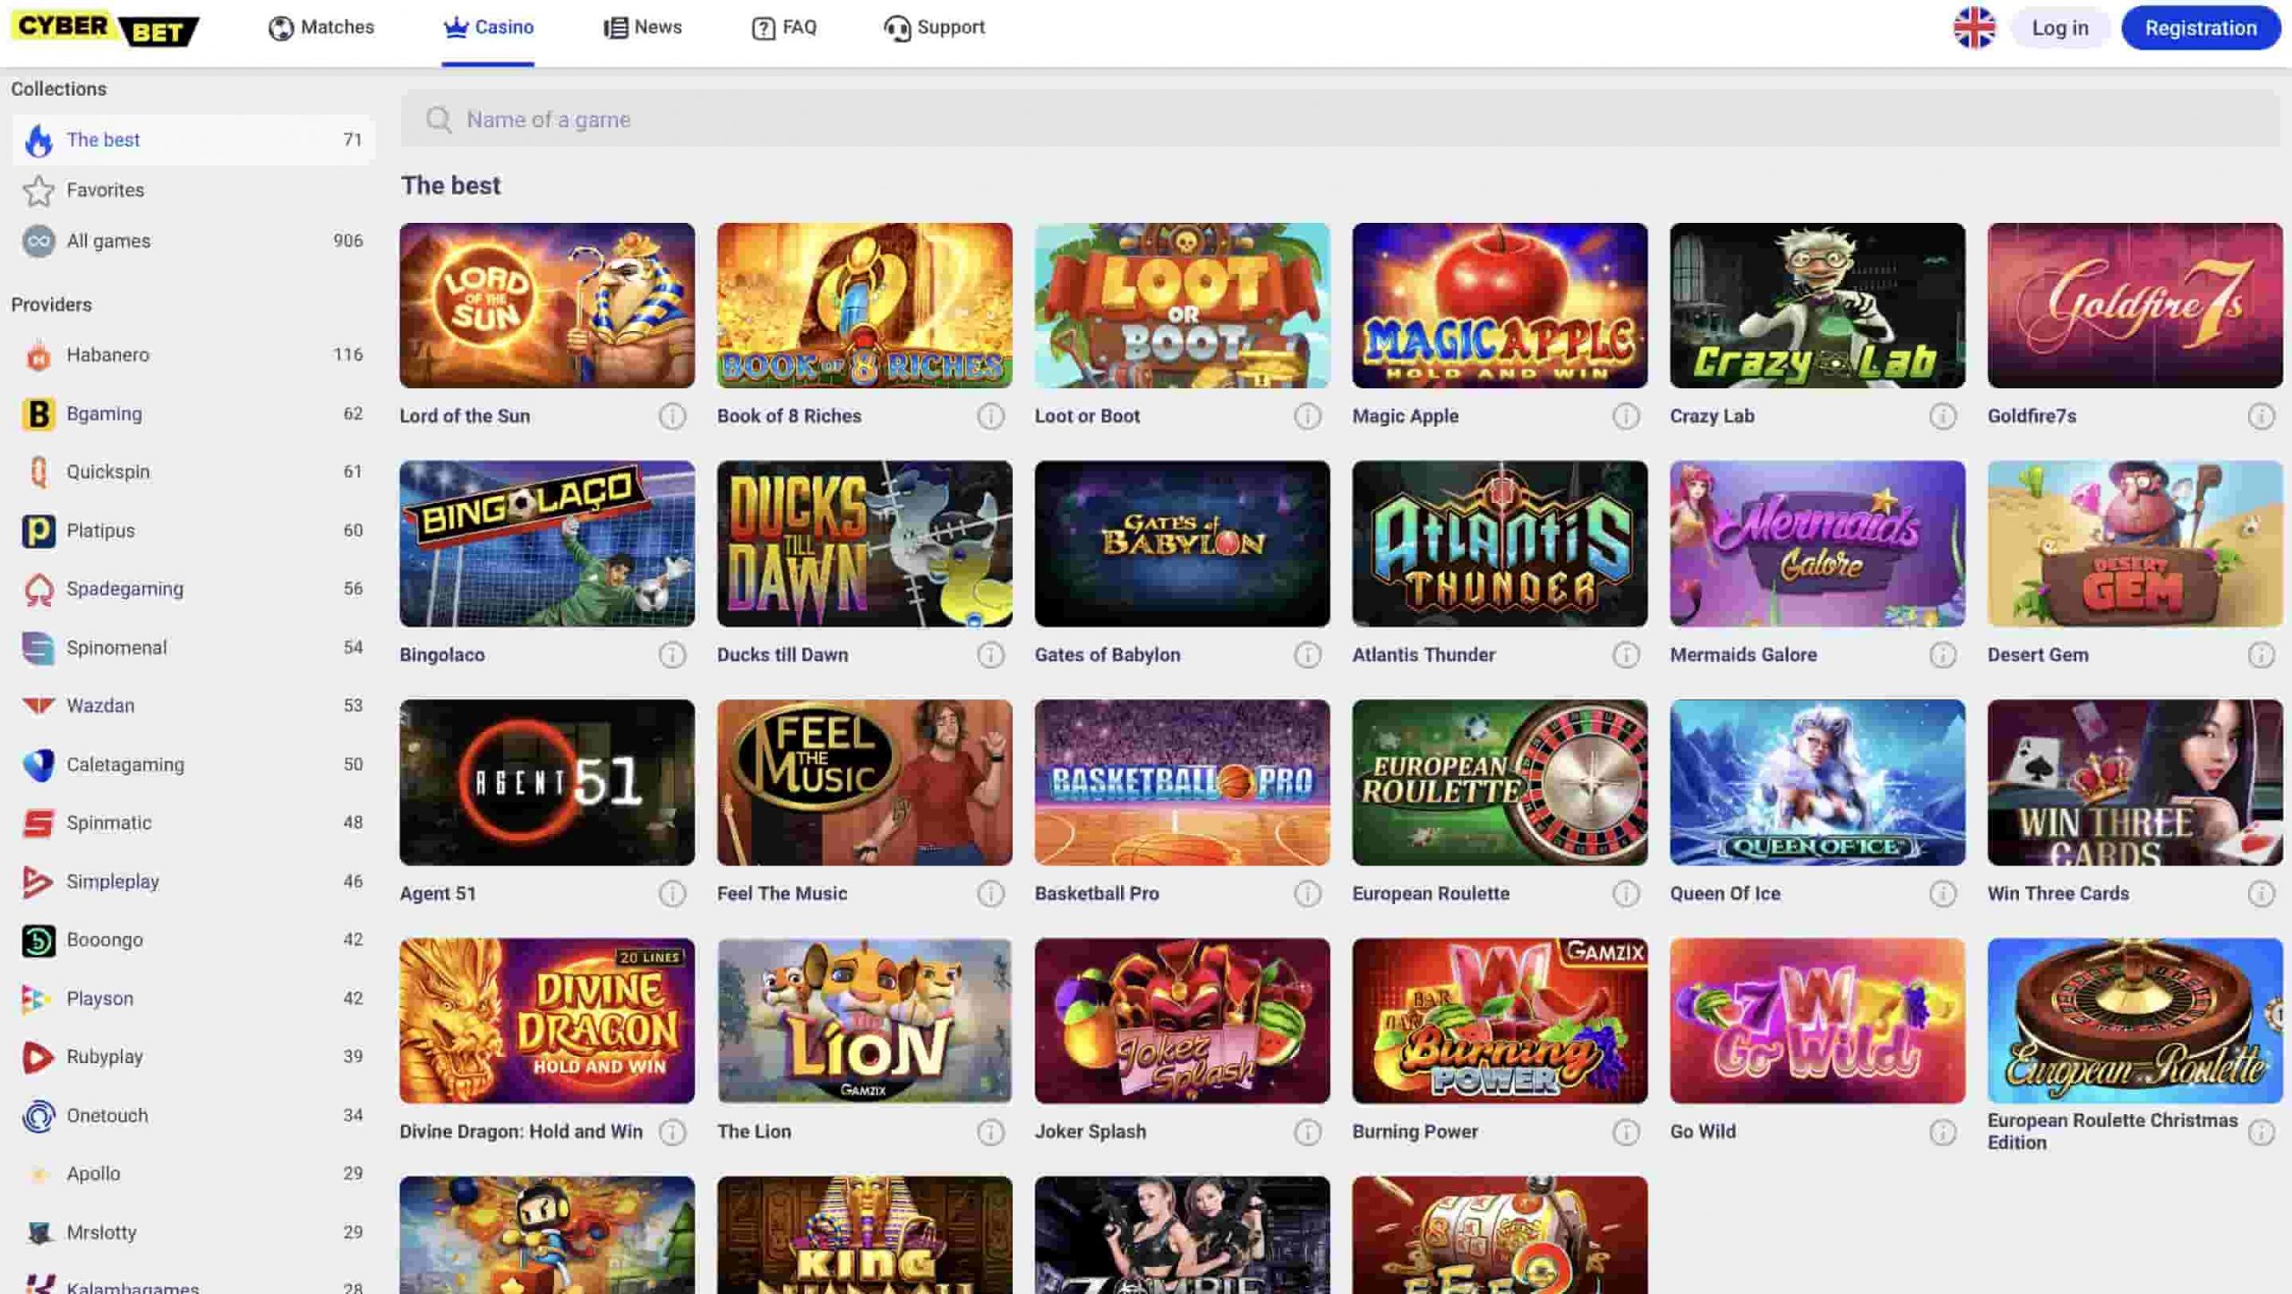This screenshot has width=2292, height=1294.
Task: Show European Roulette info icon
Action: tap(1626, 893)
